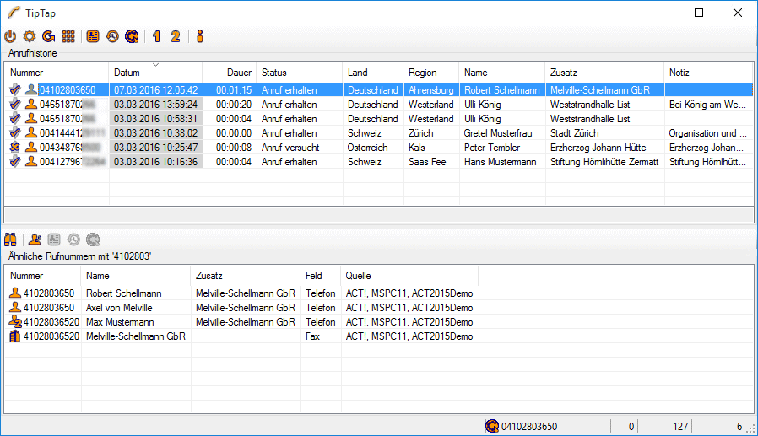758x436 pixels.
Task: Click the Quelle column header
Action: (409, 276)
